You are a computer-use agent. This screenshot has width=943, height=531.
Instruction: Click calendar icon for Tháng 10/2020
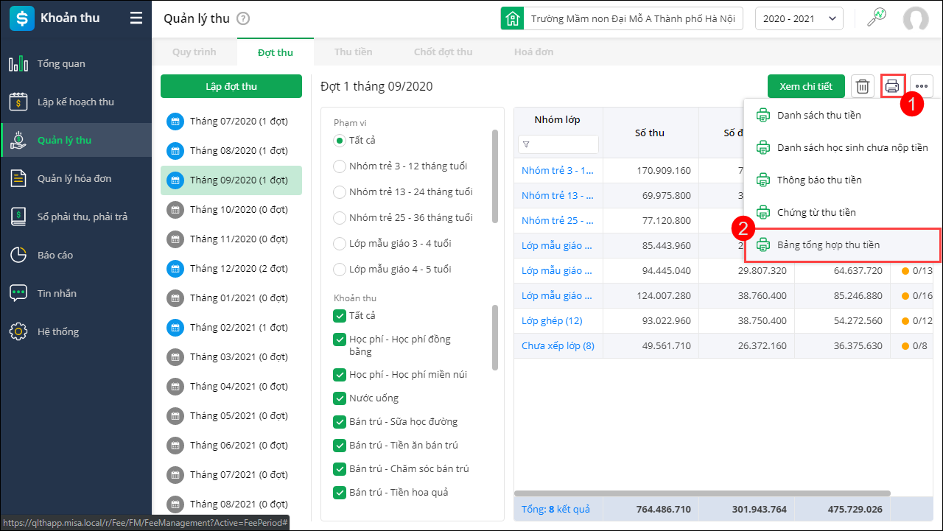[x=175, y=210]
